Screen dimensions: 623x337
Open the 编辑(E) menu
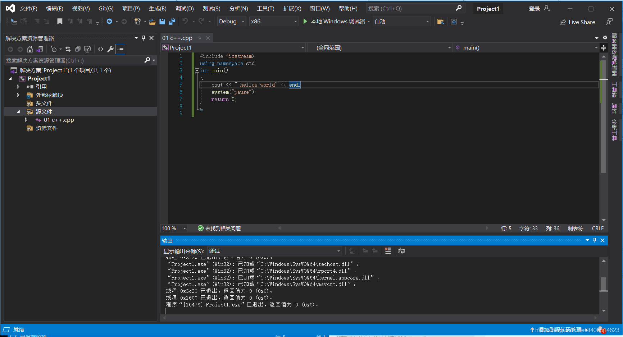click(55, 9)
